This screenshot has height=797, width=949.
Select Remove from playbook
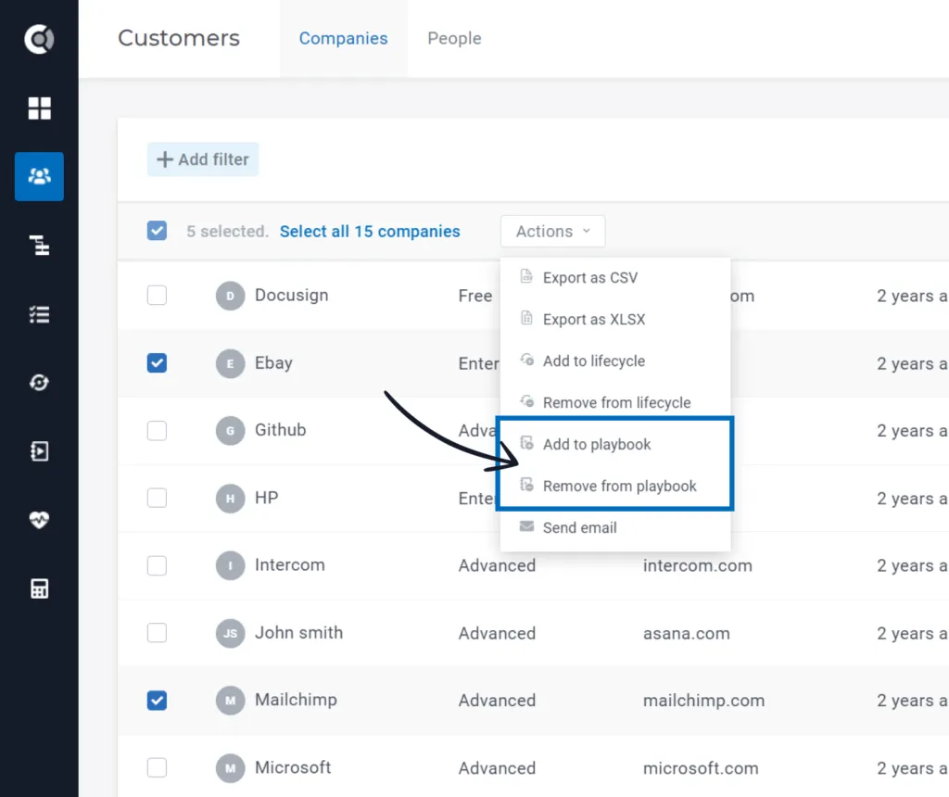point(615,487)
